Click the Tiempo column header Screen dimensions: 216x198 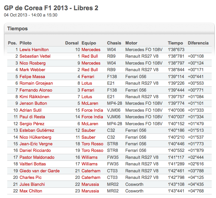pos(175,43)
